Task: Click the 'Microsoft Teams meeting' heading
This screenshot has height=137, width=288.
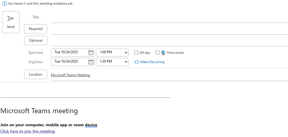Action: (39, 111)
